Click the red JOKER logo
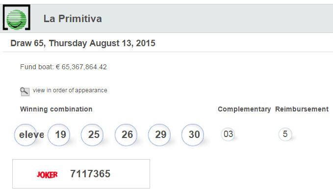Screen dimensions: 333x192 [x=47, y=175]
